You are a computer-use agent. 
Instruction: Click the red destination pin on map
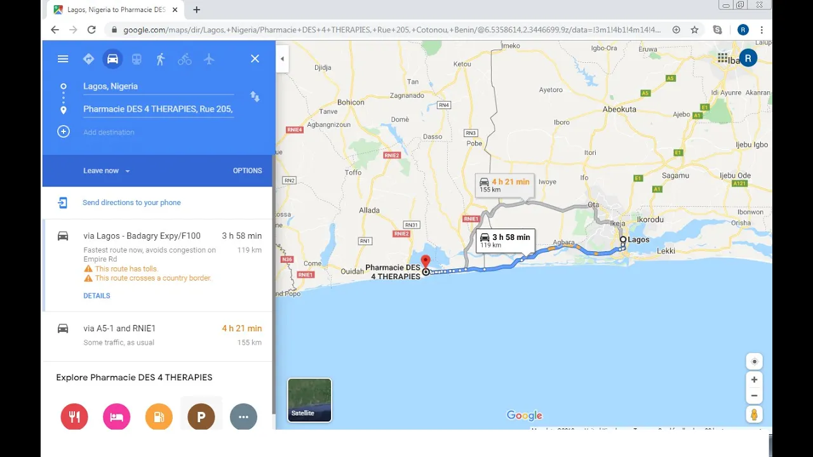click(426, 262)
